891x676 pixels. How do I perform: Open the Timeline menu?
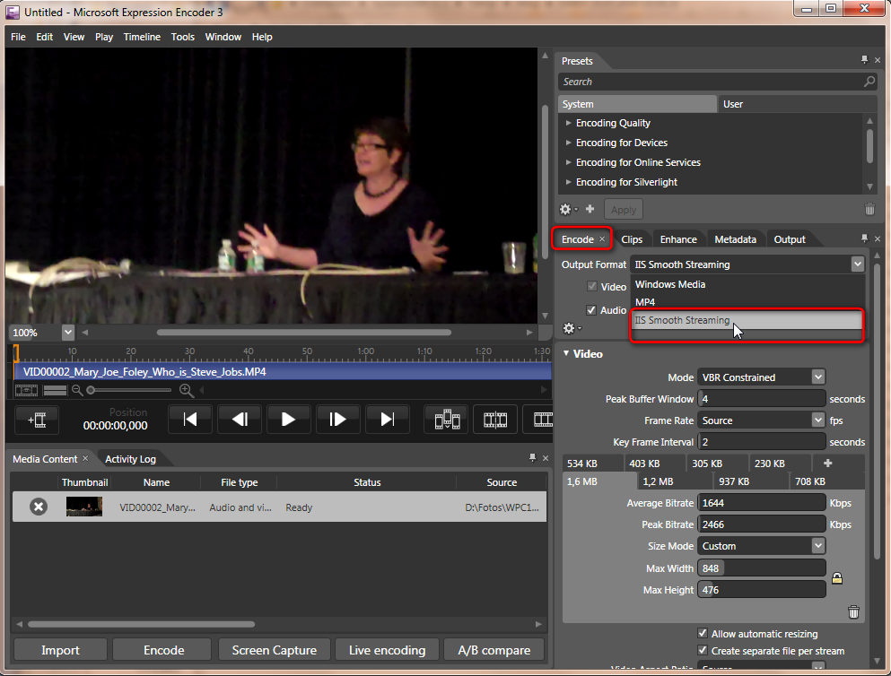click(142, 37)
